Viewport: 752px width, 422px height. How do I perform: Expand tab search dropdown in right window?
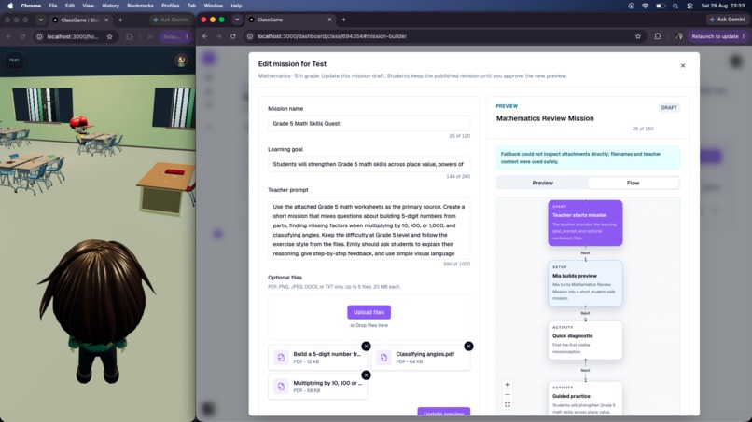[x=237, y=20]
